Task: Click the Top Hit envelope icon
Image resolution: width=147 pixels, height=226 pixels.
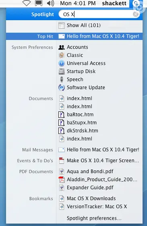Action: coord(62,36)
